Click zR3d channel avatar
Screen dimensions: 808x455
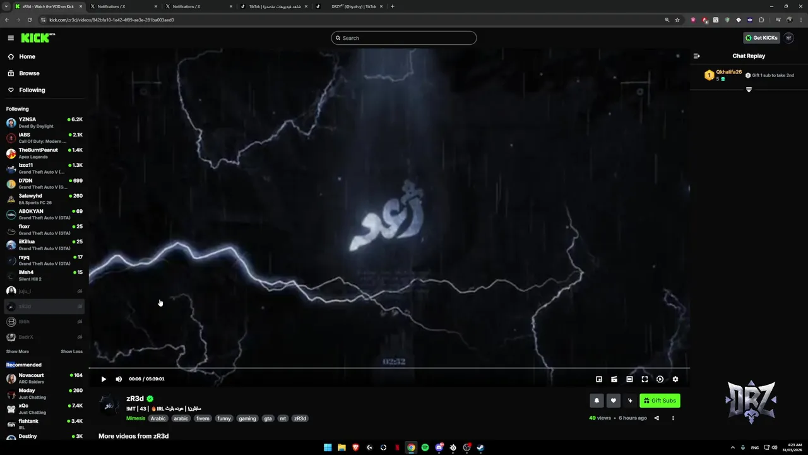[x=109, y=404]
